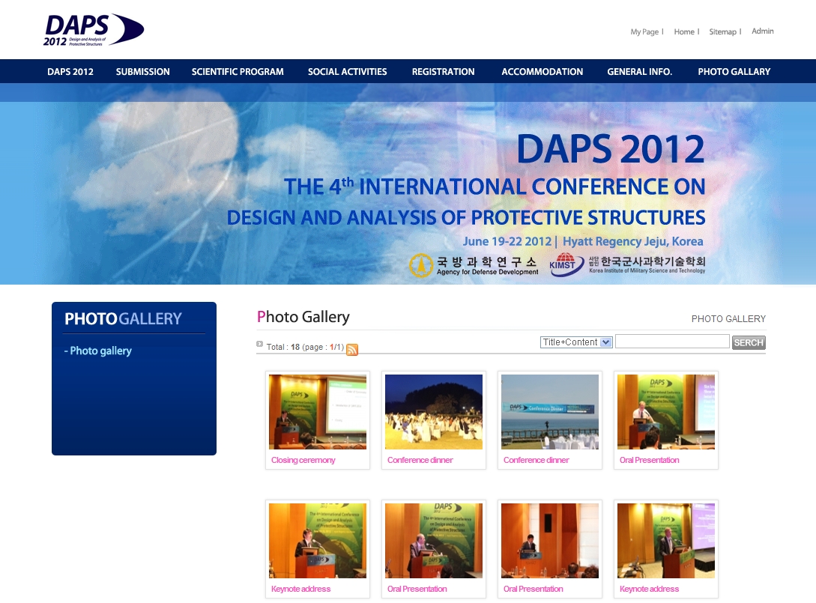
Task: Open the SUBMISSION menu
Action: tap(142, 72)
